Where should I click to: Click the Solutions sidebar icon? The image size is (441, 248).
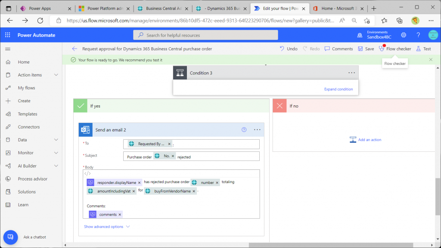pos(8,192)
